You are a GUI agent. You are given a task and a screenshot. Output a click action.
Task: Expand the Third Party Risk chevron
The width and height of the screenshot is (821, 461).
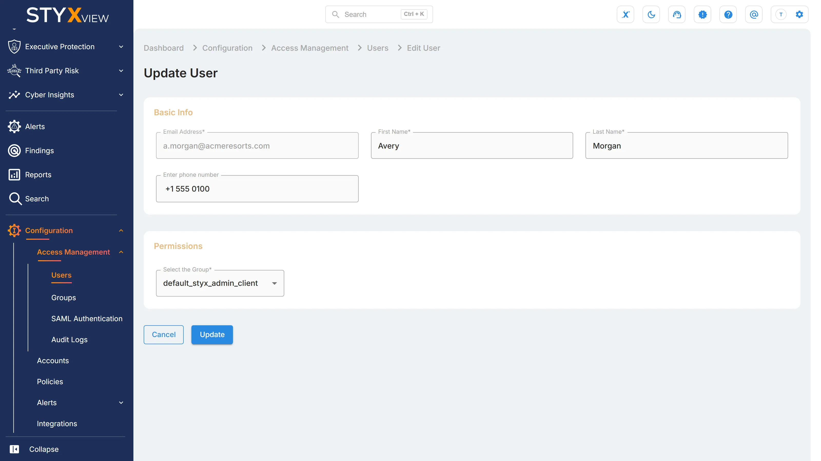(121, 71)
